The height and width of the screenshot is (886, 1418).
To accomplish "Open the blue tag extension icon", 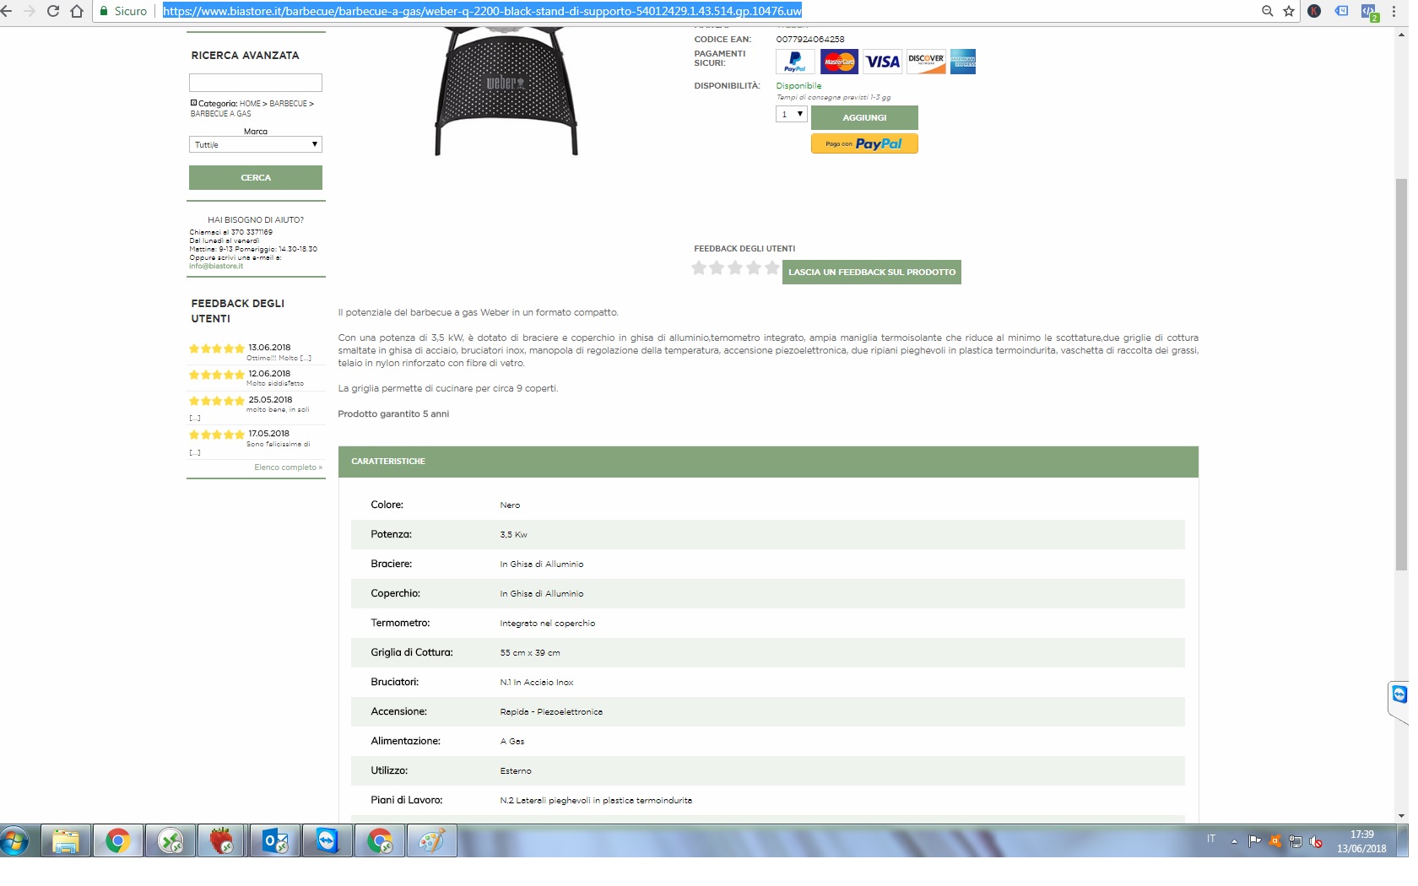I will [x=1341, y=11].
